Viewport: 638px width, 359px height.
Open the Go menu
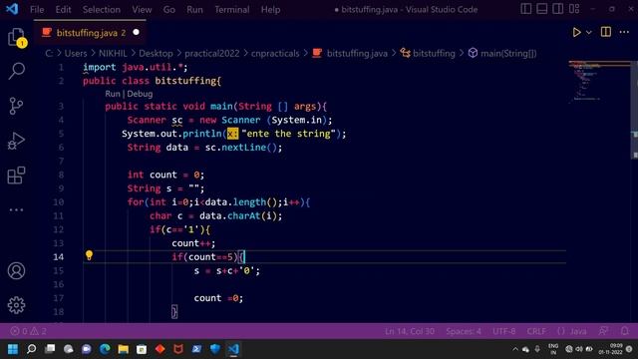(x=168, y=9)
